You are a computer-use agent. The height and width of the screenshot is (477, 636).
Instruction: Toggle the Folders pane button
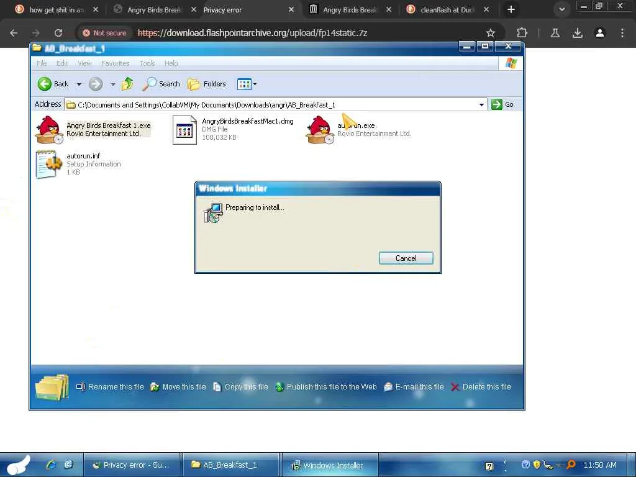[x=207, y=84]
